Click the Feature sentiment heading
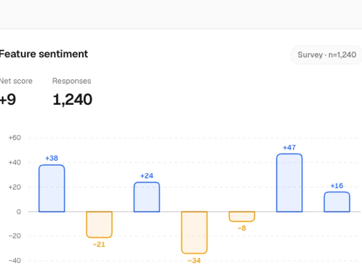Screen dimensions: 362x272 click(44, 54)
